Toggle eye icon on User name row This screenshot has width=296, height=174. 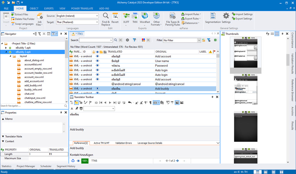tap(97, 61)
